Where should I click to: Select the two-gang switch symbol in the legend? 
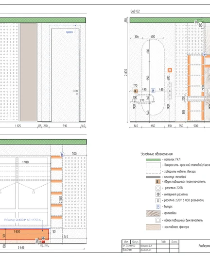click(x=158, y=182)
